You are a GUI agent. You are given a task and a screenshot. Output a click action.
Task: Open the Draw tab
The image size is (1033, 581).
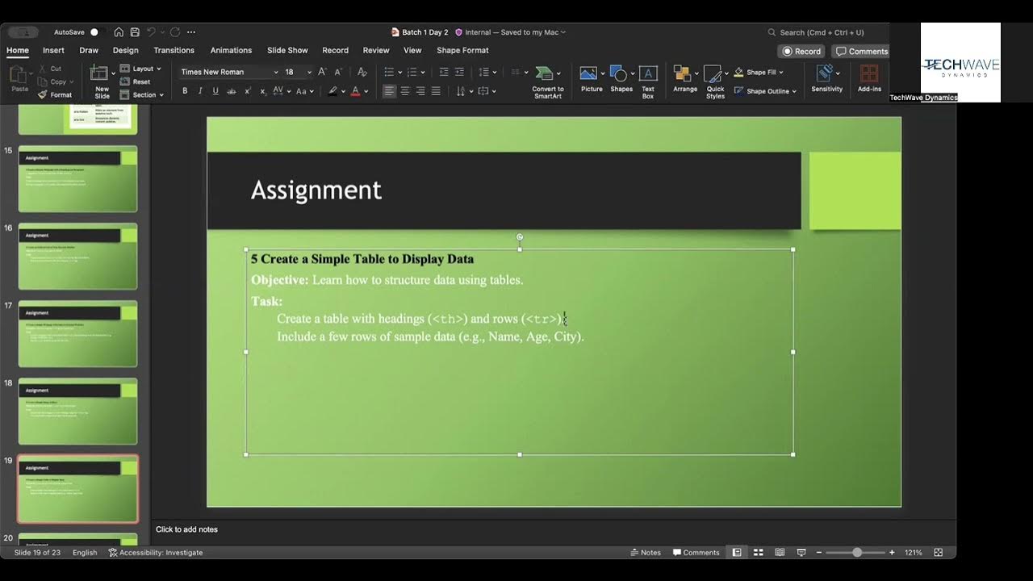pyautogui.click(x=89, y=50)
